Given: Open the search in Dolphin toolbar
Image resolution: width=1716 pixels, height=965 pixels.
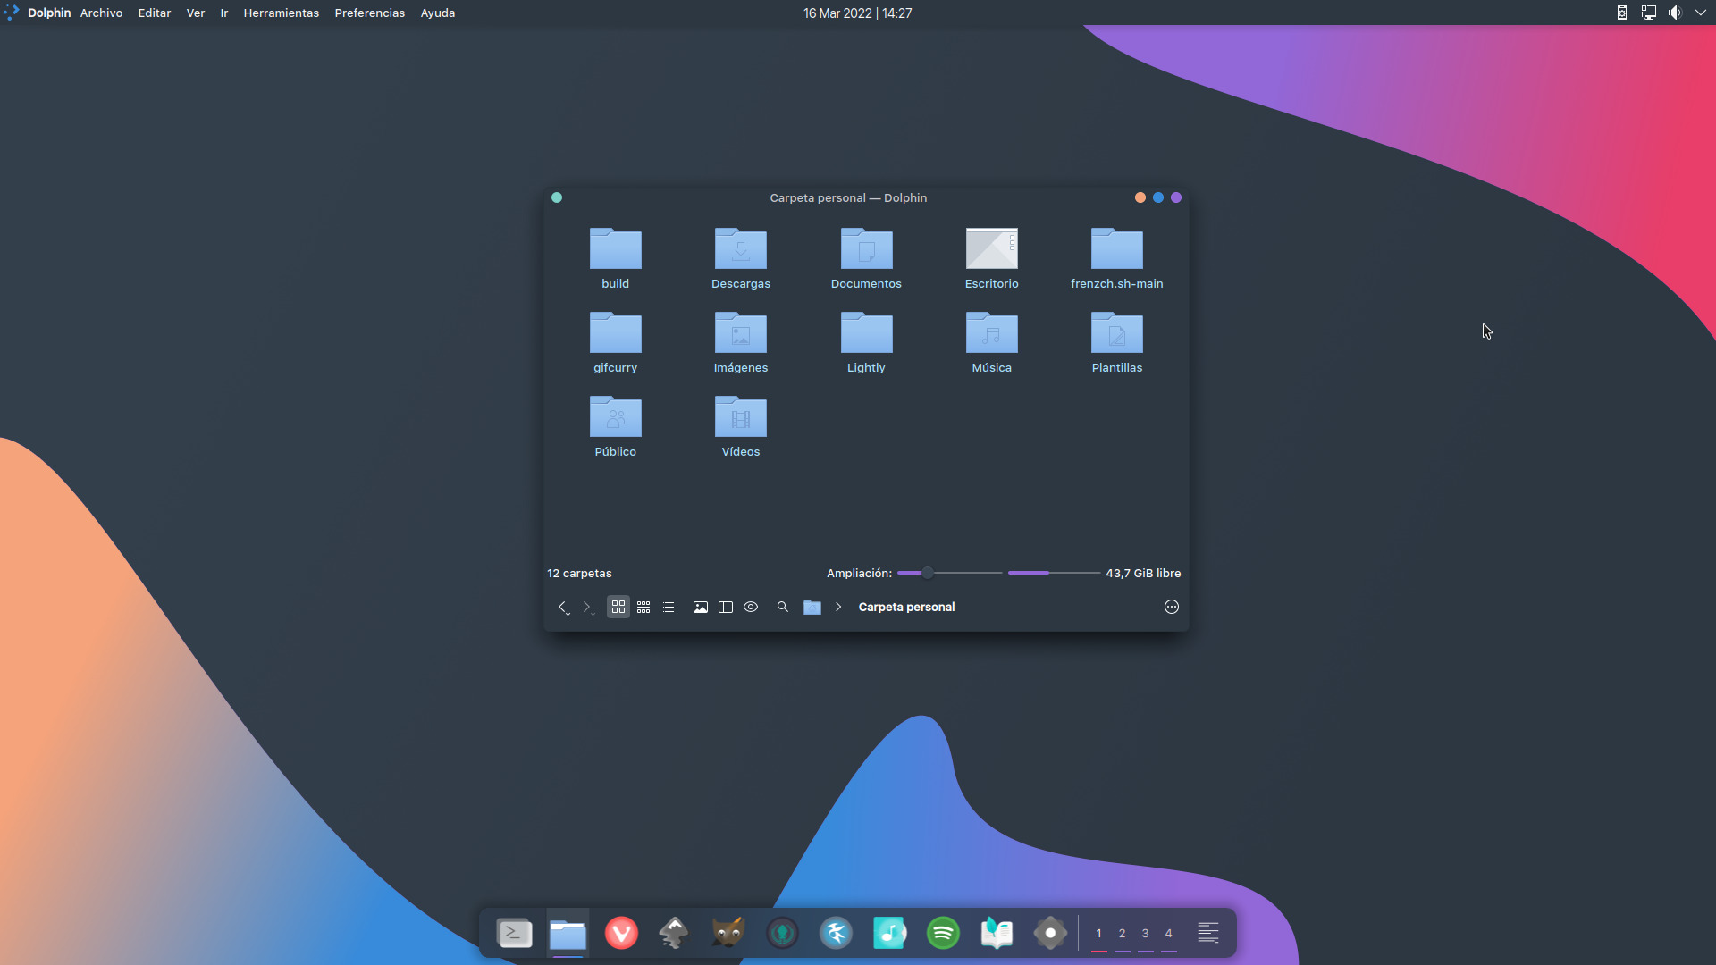Looking at the screenshot, I should [783, 608].
